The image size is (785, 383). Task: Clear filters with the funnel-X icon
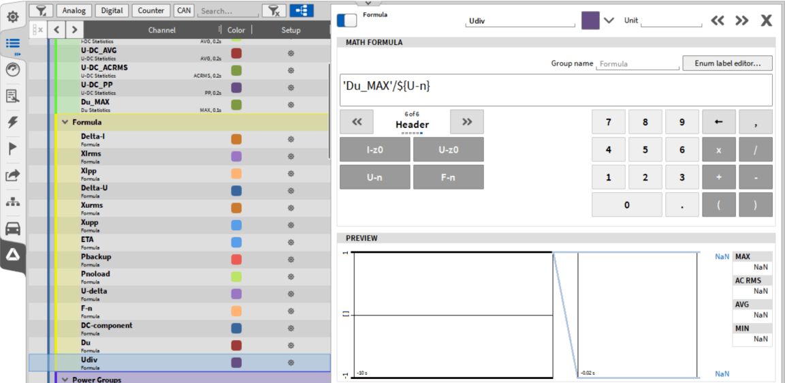pyautogui.click(x=274, y=10)
